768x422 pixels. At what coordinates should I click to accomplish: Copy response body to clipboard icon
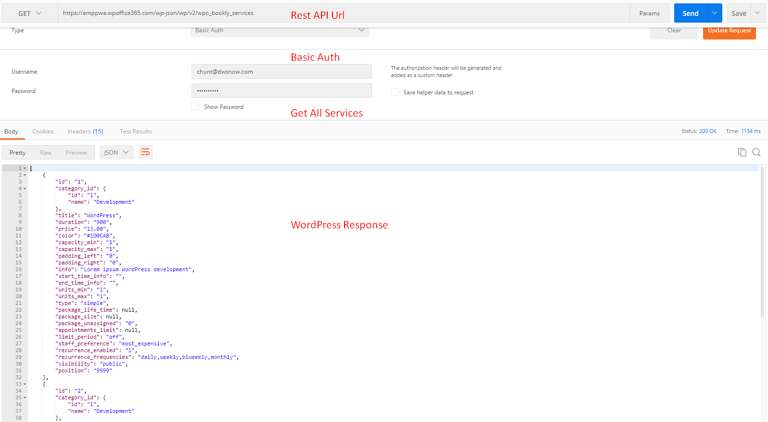pos(742,152)
